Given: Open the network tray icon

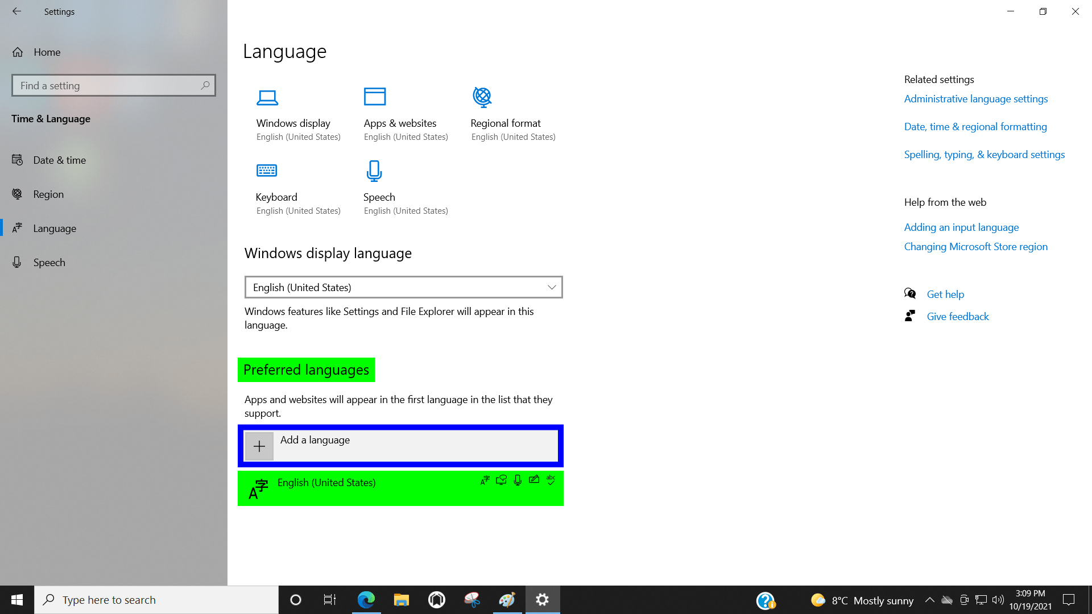Looking at the screenshot, I should click(981, 600).
